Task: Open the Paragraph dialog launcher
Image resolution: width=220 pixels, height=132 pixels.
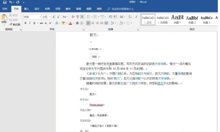Action: click(x=138, y=30)
